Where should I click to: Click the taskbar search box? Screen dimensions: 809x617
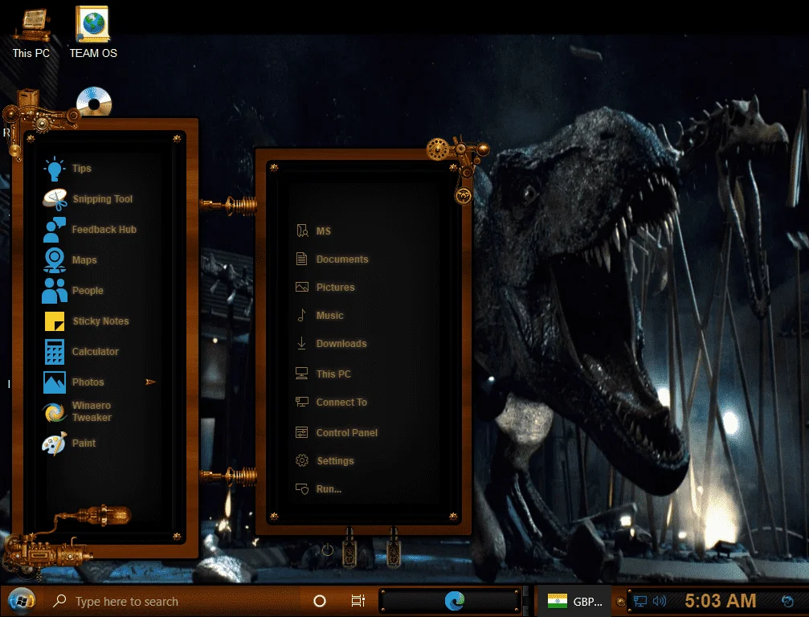pyautogui.click(x=175, y=602)
